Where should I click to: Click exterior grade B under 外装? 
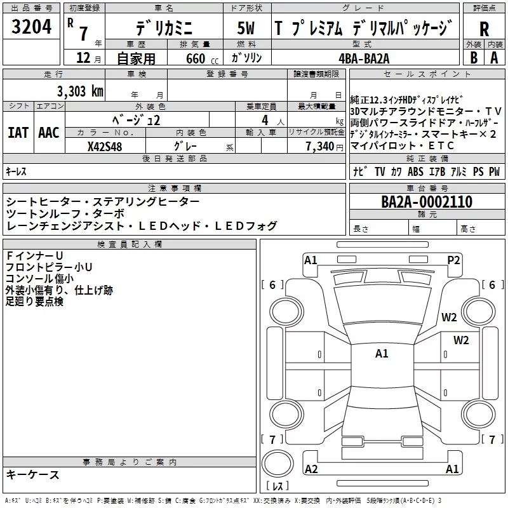(x=474, y=58)
